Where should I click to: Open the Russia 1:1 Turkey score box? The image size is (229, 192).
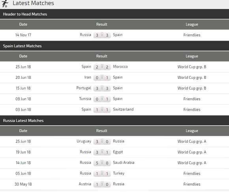(102, 173)
